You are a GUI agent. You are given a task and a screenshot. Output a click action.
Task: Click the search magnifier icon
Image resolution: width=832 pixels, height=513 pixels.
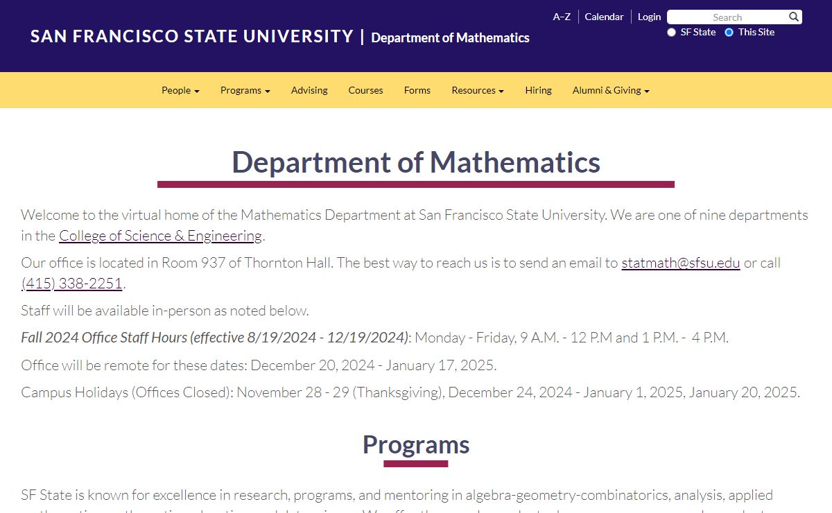click(x=794, y=17)
